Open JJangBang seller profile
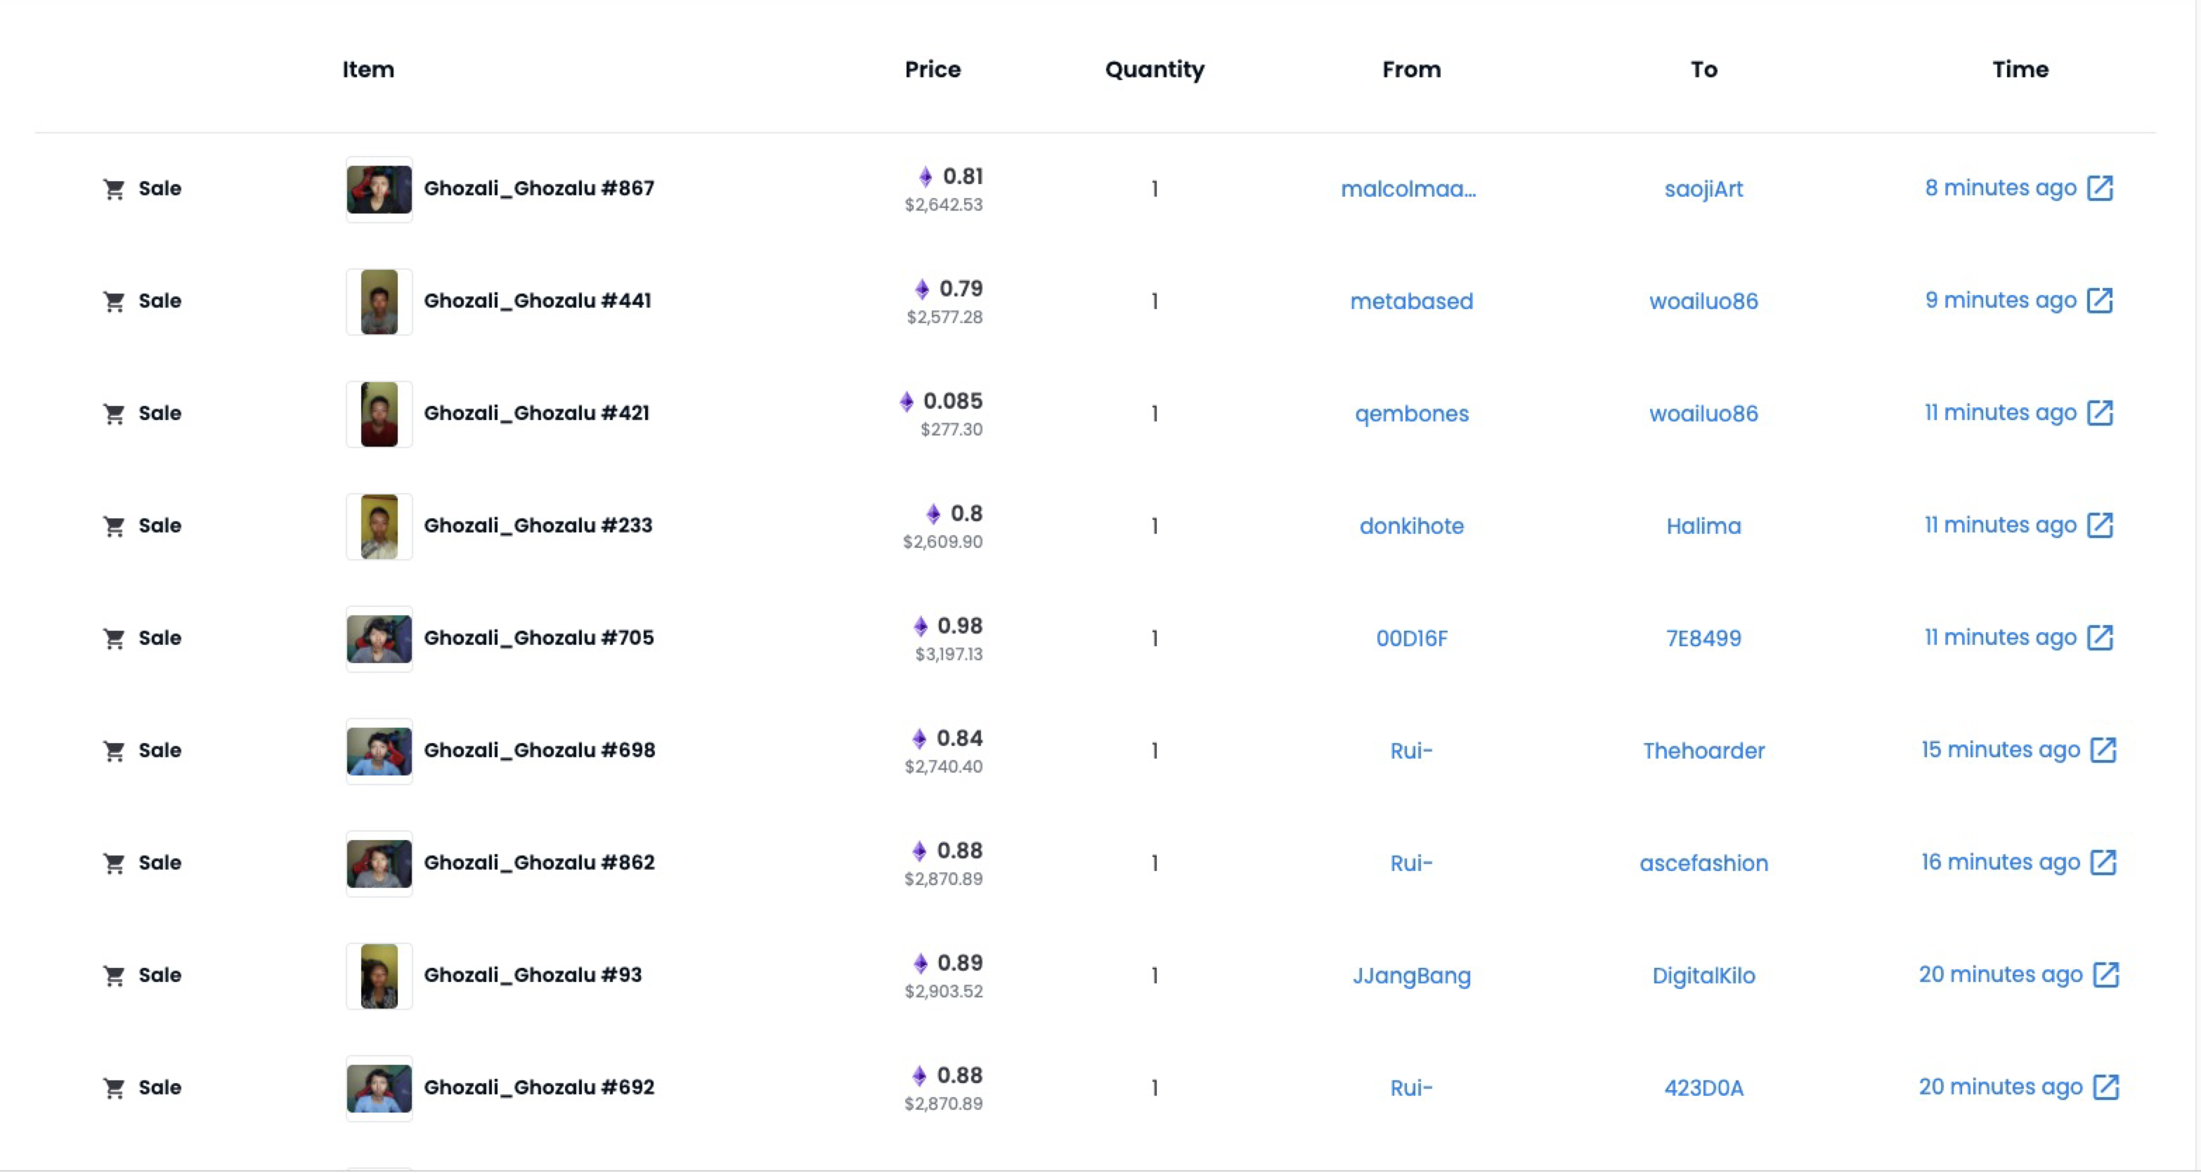This screenshot has width=2201, height=1173. 1410,975
